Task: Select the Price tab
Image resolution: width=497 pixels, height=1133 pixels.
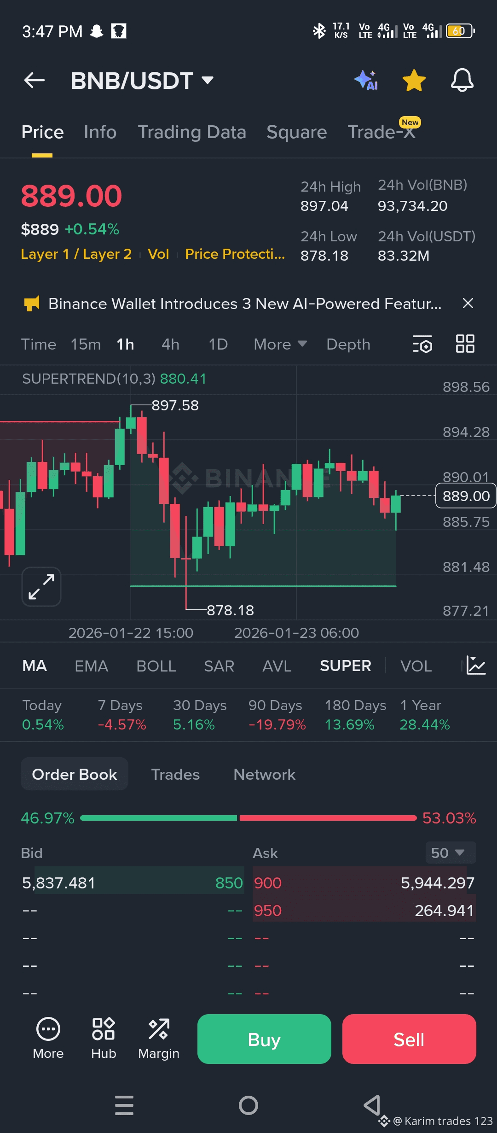Action: tap(42, 132)
